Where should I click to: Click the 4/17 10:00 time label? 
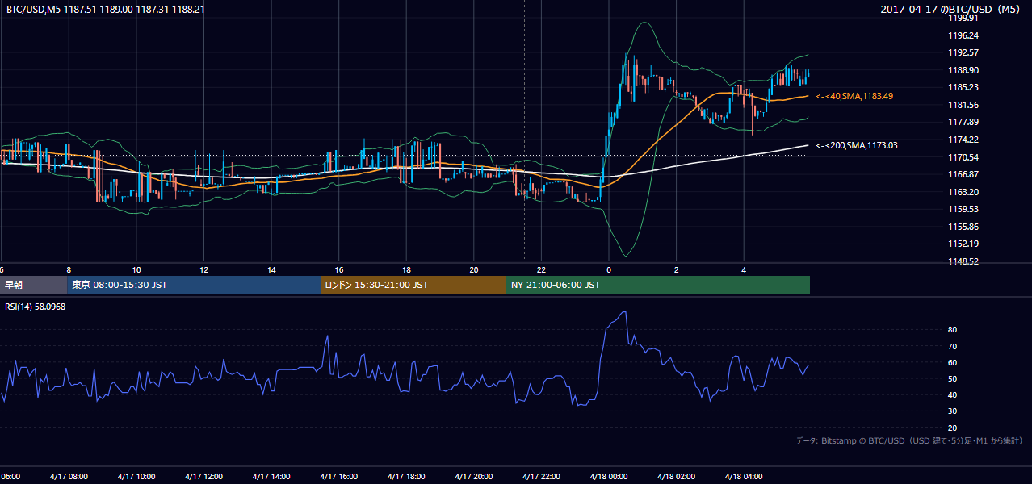(136, 477)
